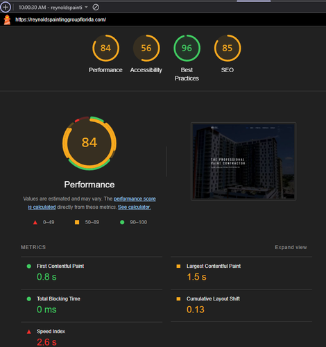Image resolution: width=326 pixels, height=347 pixels.
Task: Click the 0 ms Total Blocking Time value
Action: (x=46, y=310)
